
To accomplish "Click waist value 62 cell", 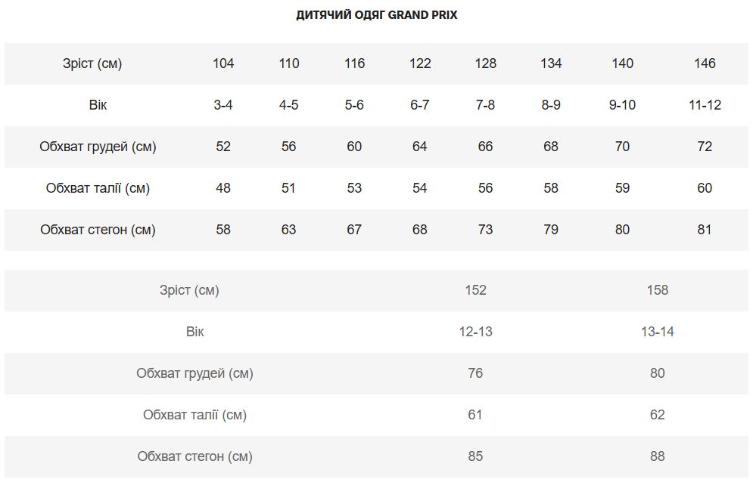I will tap(657, 415).
